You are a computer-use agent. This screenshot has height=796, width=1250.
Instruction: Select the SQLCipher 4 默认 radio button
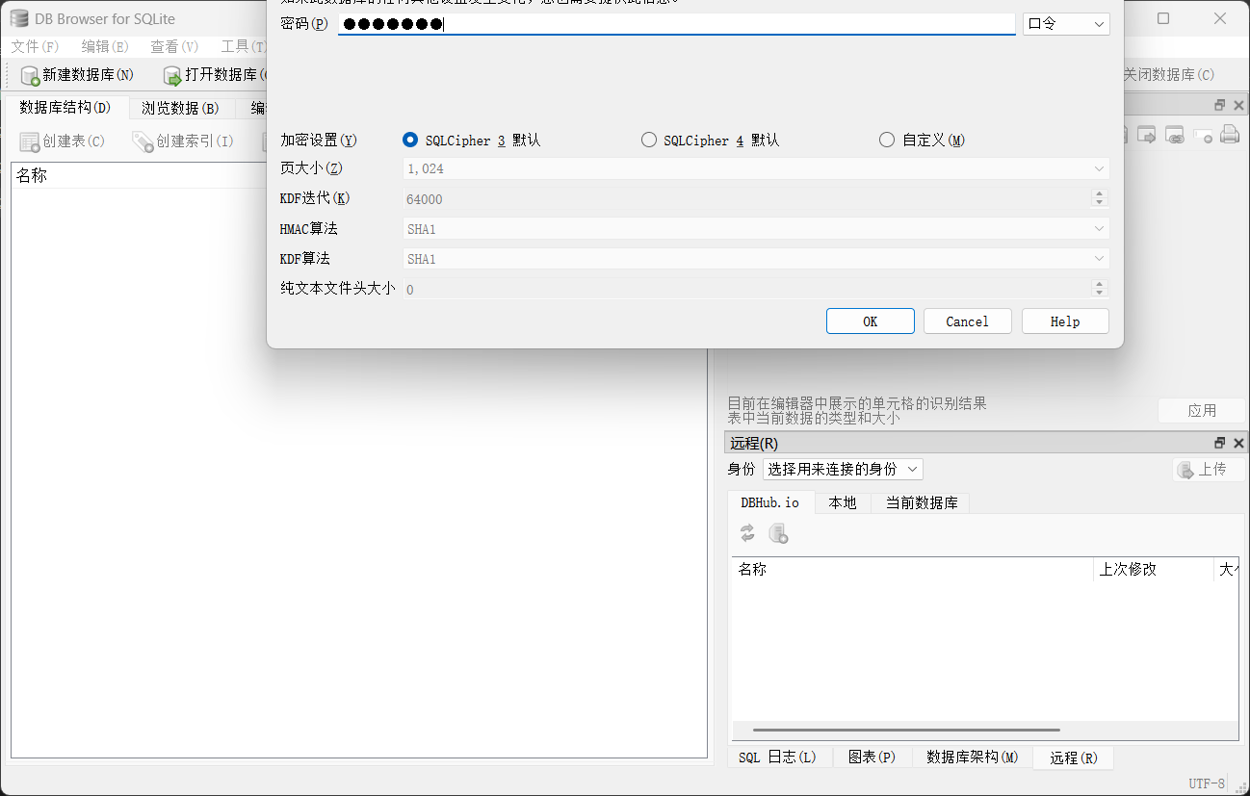tap(649, 141)
